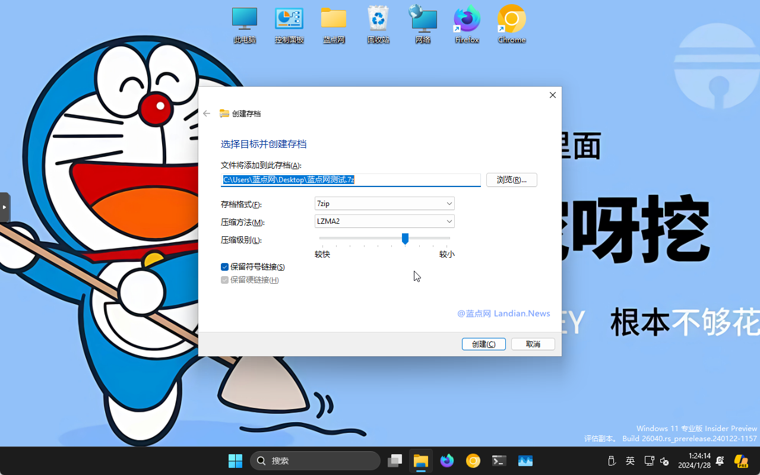Click the 压缩级别 slider thumb
Screen dimensions: 760x475
click(x=405, y=238)
